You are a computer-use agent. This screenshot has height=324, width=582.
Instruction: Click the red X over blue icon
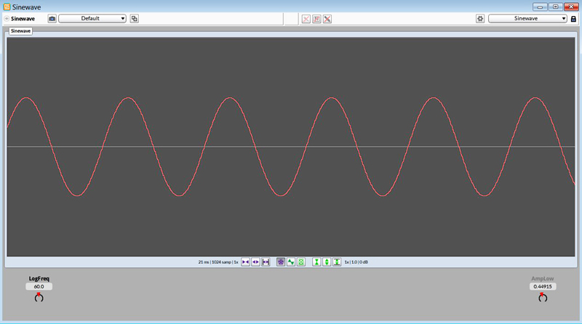coord(327,19)
